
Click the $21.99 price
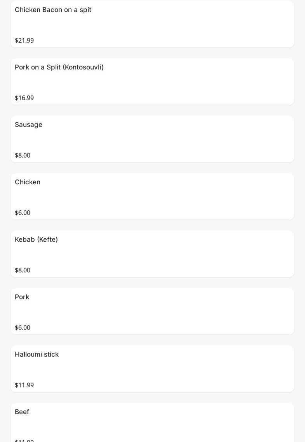tap(24, 40)
